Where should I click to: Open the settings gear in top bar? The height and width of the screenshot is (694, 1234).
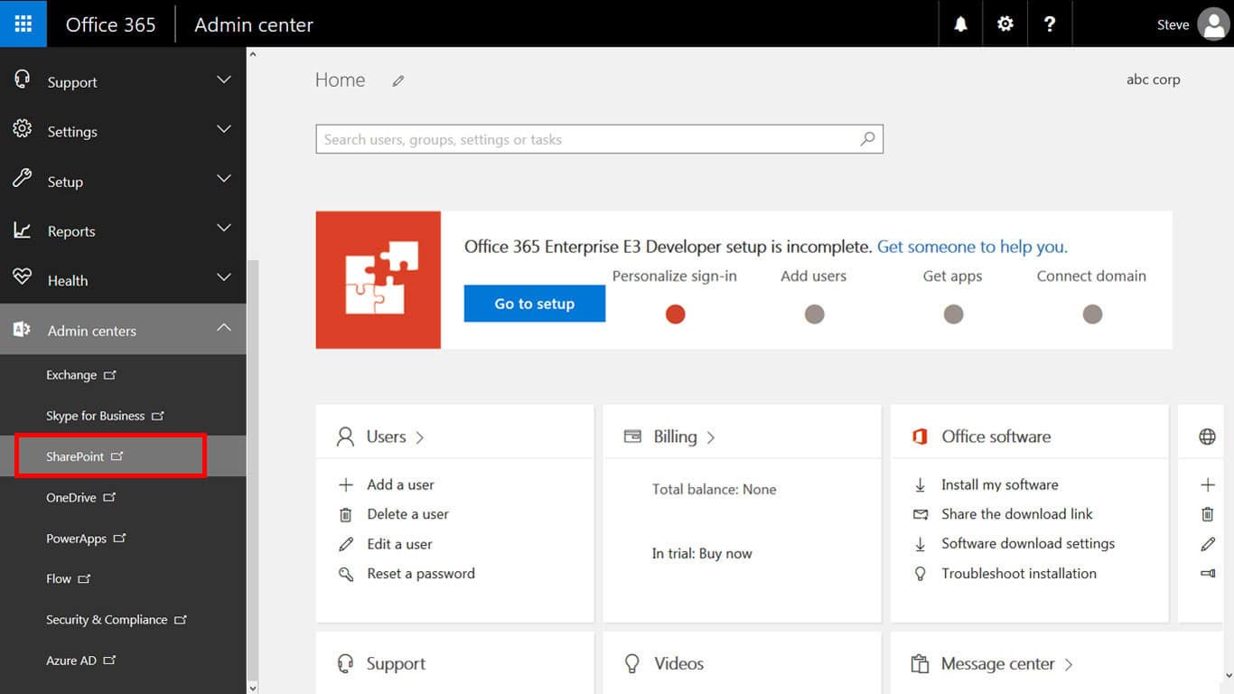1005,24
